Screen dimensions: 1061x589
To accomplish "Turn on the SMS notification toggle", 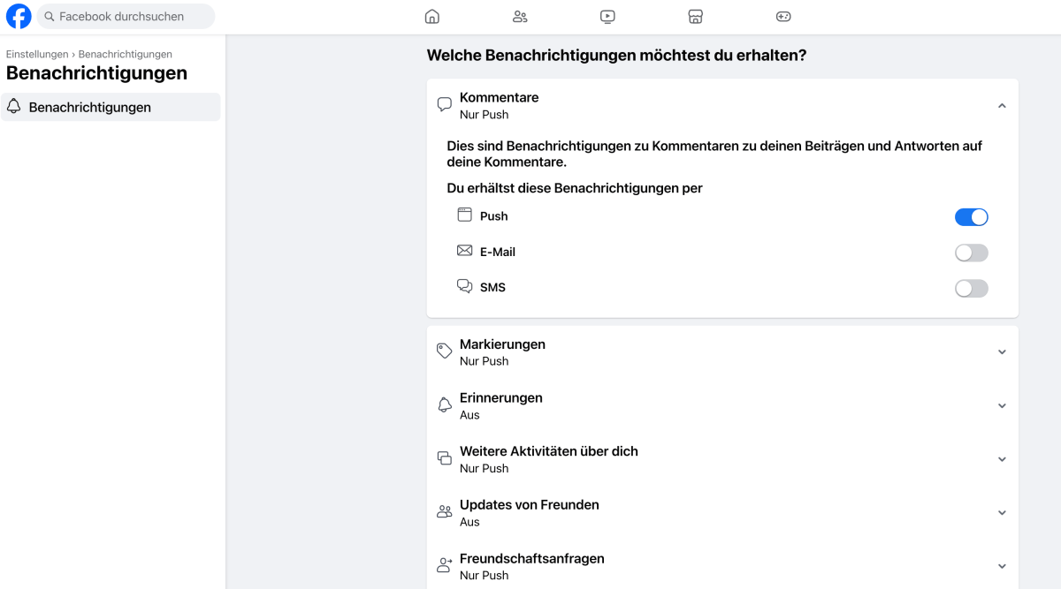I will point(972,289).
